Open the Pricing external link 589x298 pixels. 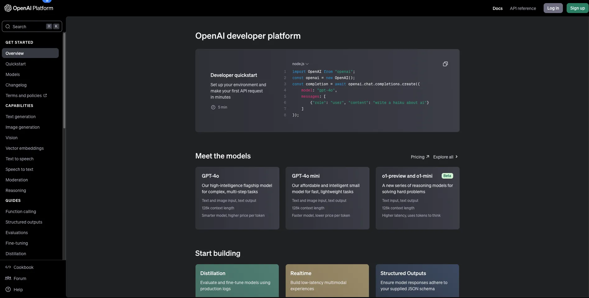pos(420,157)
